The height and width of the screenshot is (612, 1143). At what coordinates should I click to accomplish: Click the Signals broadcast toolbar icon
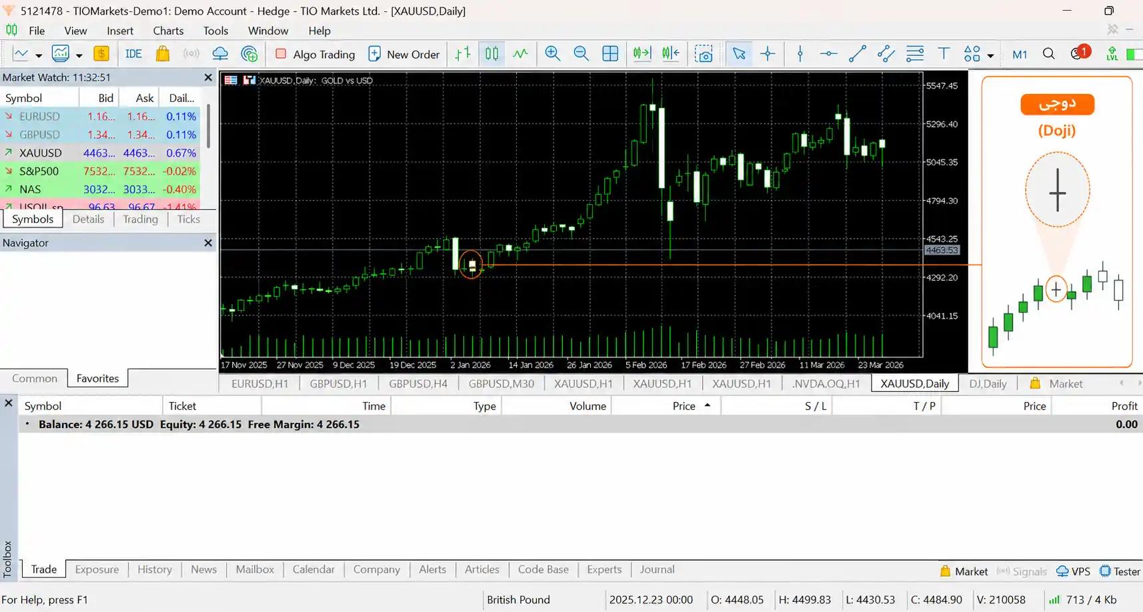191,54
